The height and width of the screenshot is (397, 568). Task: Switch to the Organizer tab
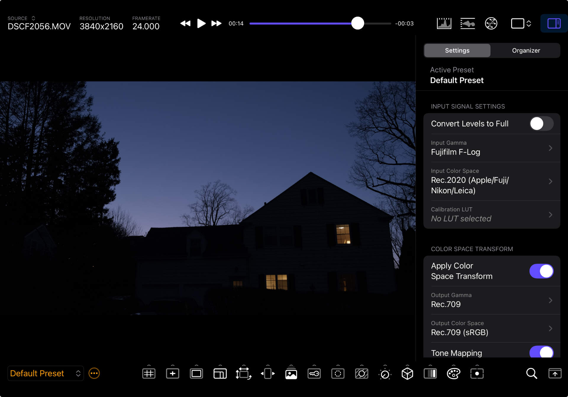pos(526,51)
